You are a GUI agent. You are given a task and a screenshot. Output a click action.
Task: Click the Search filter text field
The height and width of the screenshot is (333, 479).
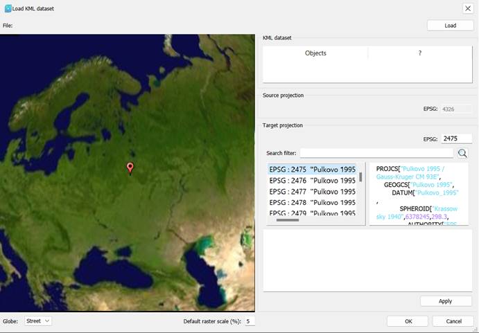click(x=376, y=153)
